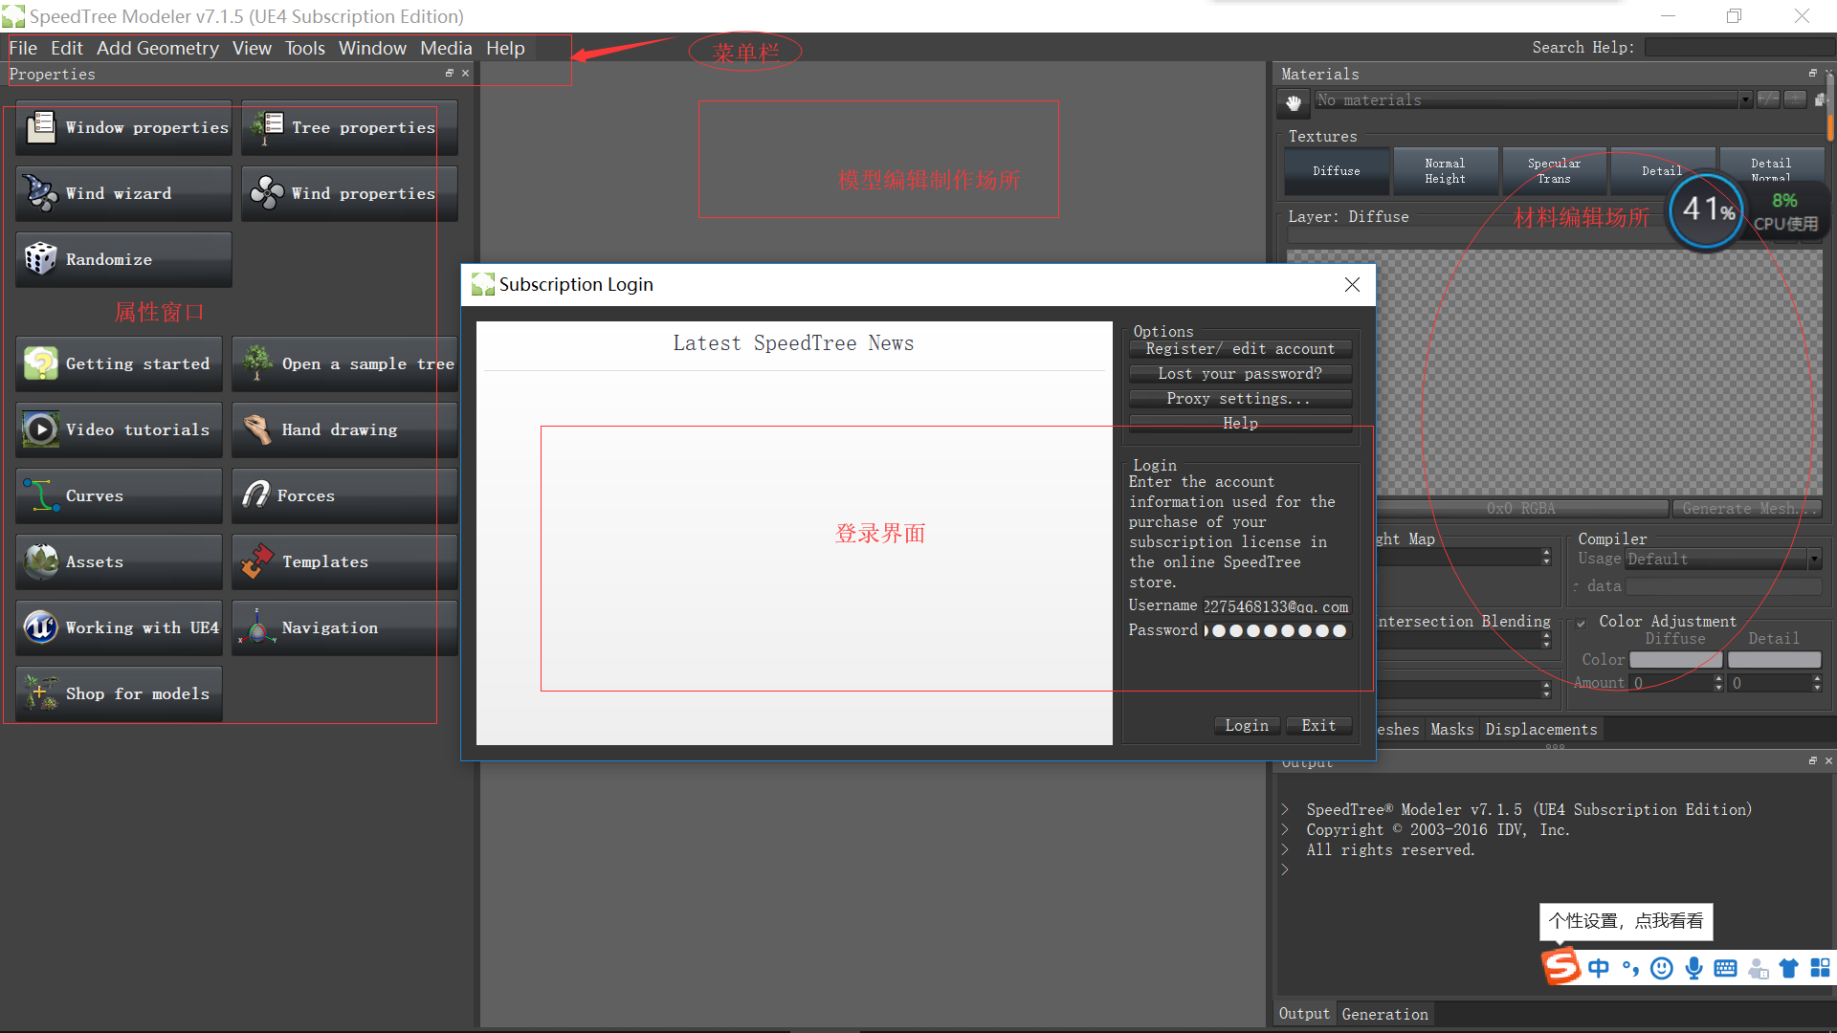Open the Templates topic

coord(344,561)
